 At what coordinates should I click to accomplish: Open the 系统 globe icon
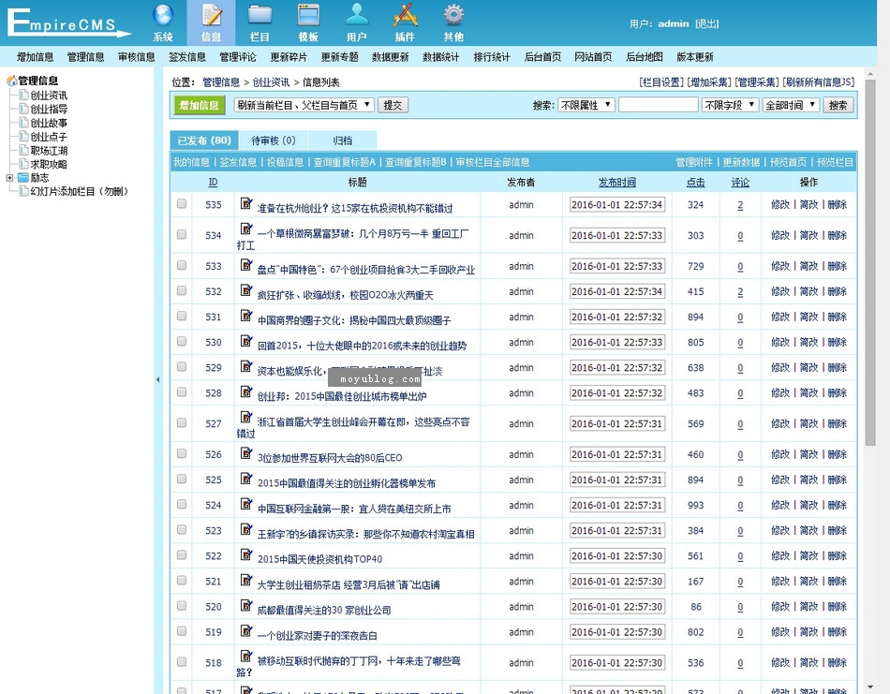(162, 16)
